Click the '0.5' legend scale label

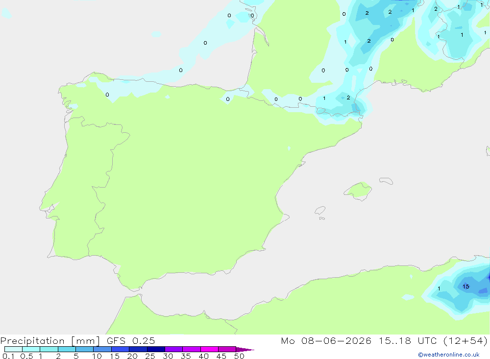tap(26, 356)
